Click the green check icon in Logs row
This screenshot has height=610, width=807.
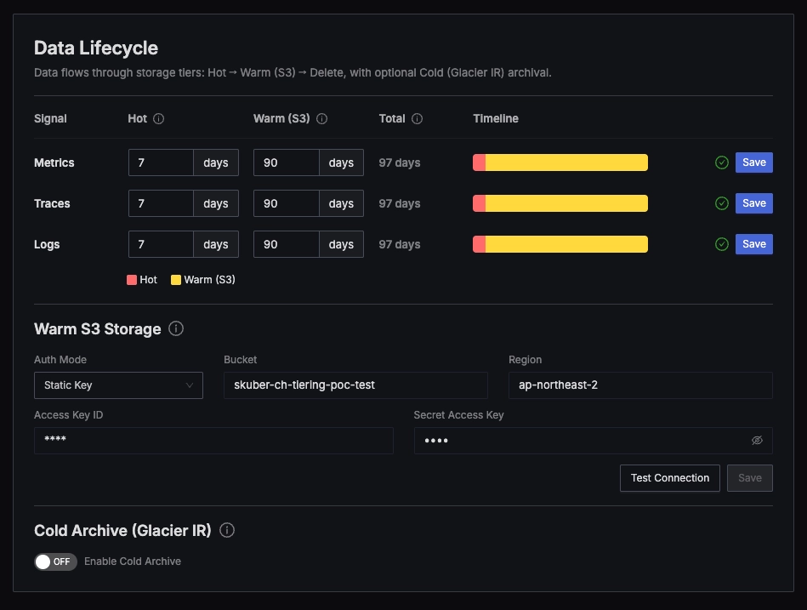tap(722, 244)
